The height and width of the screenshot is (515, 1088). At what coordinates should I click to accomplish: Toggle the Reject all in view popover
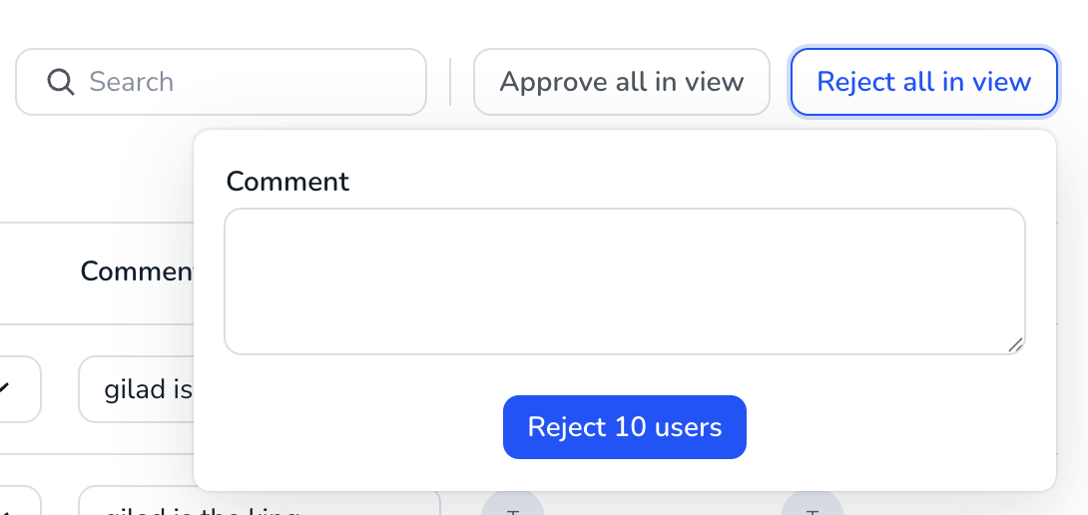point(923,82)
